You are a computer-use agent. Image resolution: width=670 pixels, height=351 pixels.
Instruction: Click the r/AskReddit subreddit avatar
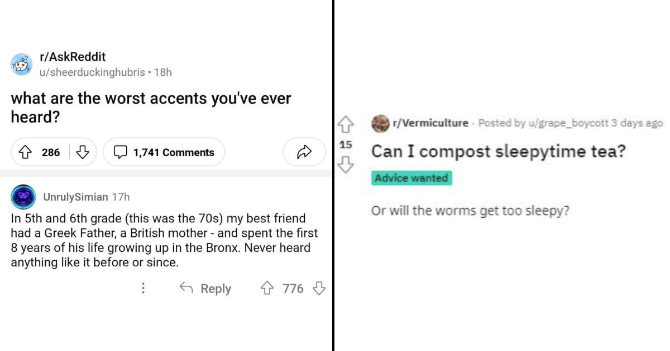point(21,63)
